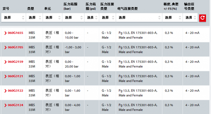
Task: Open the 电气连接类型 filter dropdown
Action: pos(139,18)
